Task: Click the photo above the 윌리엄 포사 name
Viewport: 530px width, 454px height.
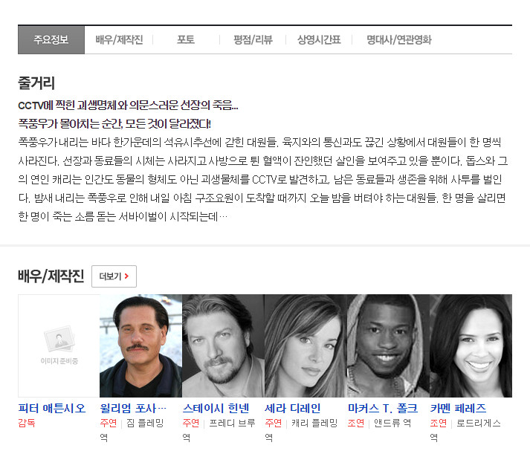Action: (x=140, y=346)
